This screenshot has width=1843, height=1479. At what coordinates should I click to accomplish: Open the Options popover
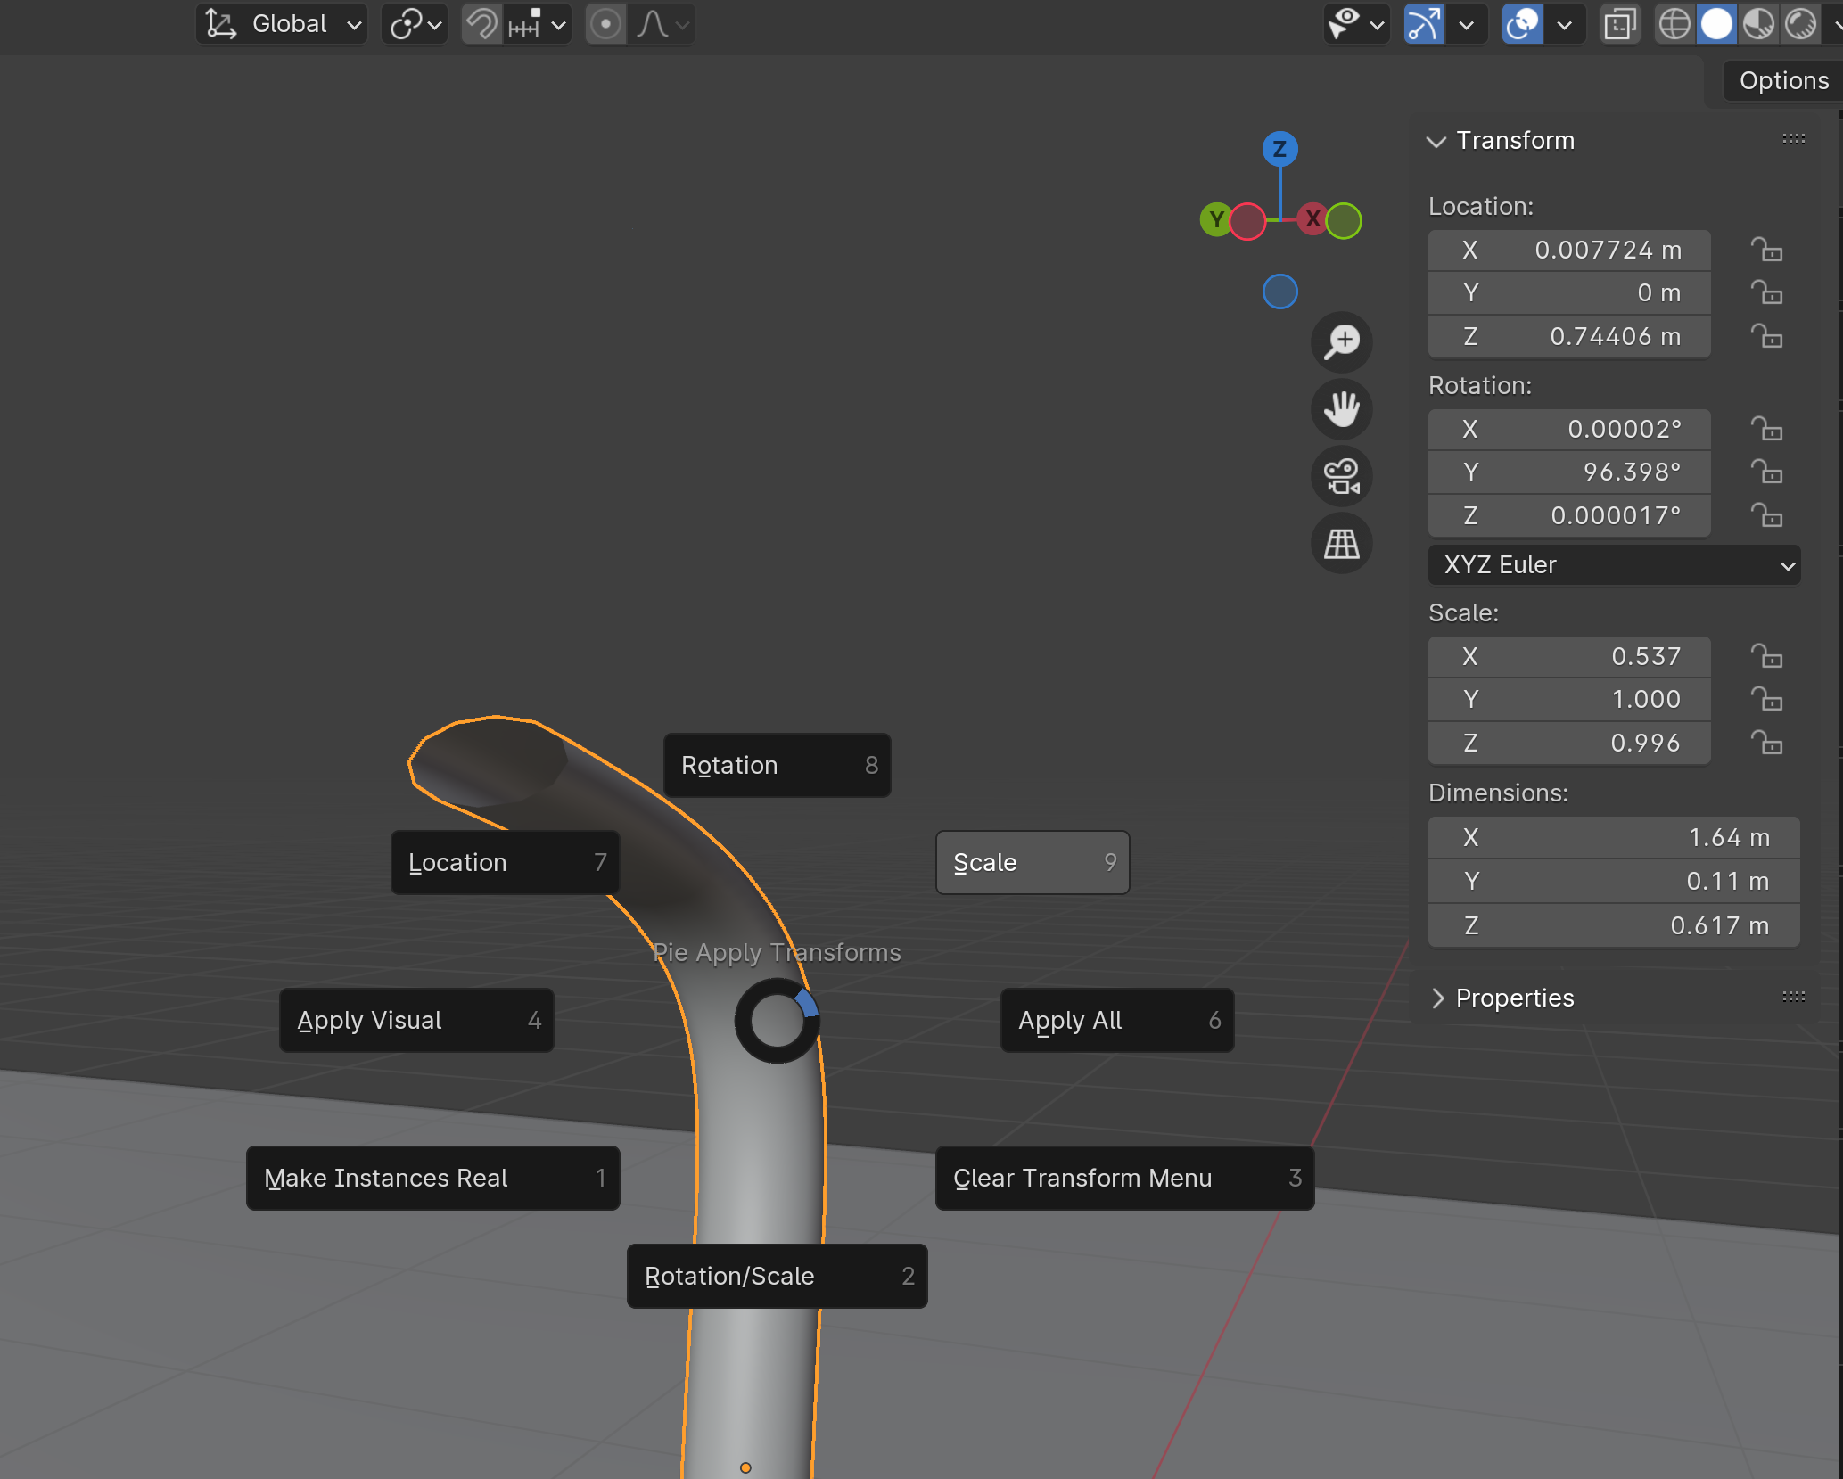[x=1783, y=80]
